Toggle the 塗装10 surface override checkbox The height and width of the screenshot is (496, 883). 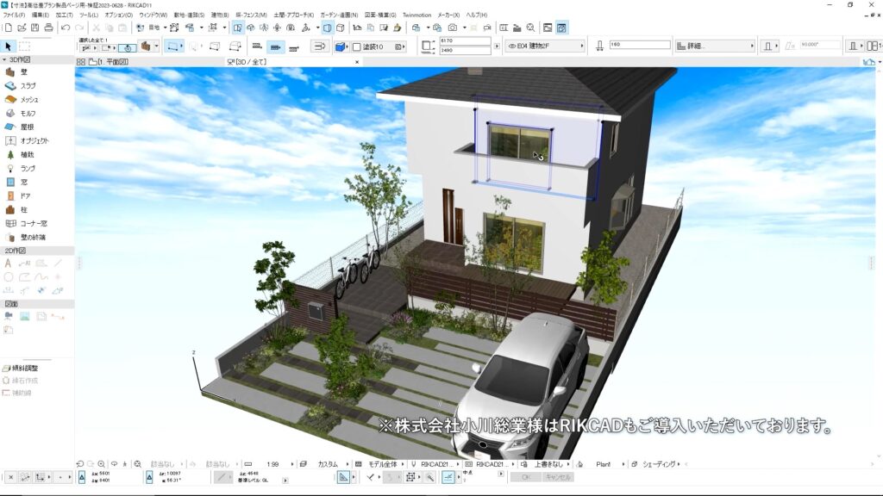pos(357,46)
